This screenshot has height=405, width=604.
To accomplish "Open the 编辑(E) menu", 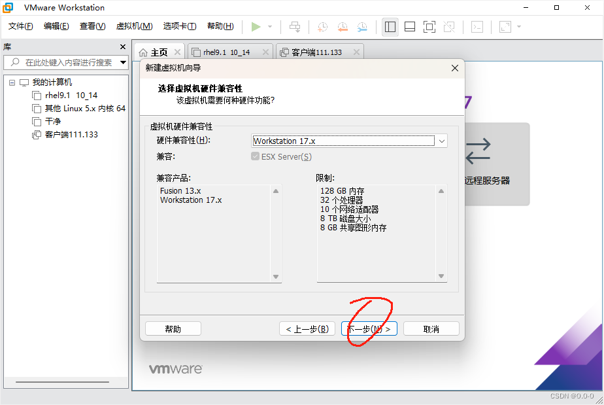I will pos(56,26).
